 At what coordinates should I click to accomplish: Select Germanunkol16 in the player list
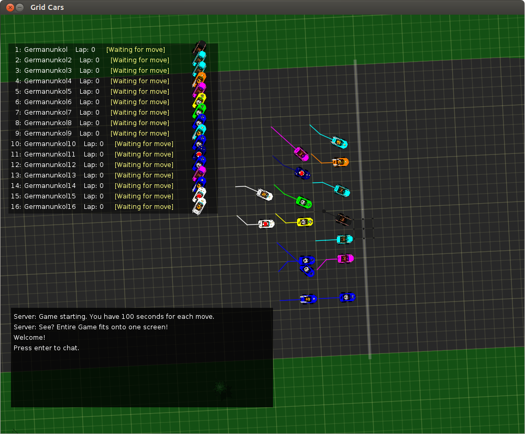pos(50,207)
